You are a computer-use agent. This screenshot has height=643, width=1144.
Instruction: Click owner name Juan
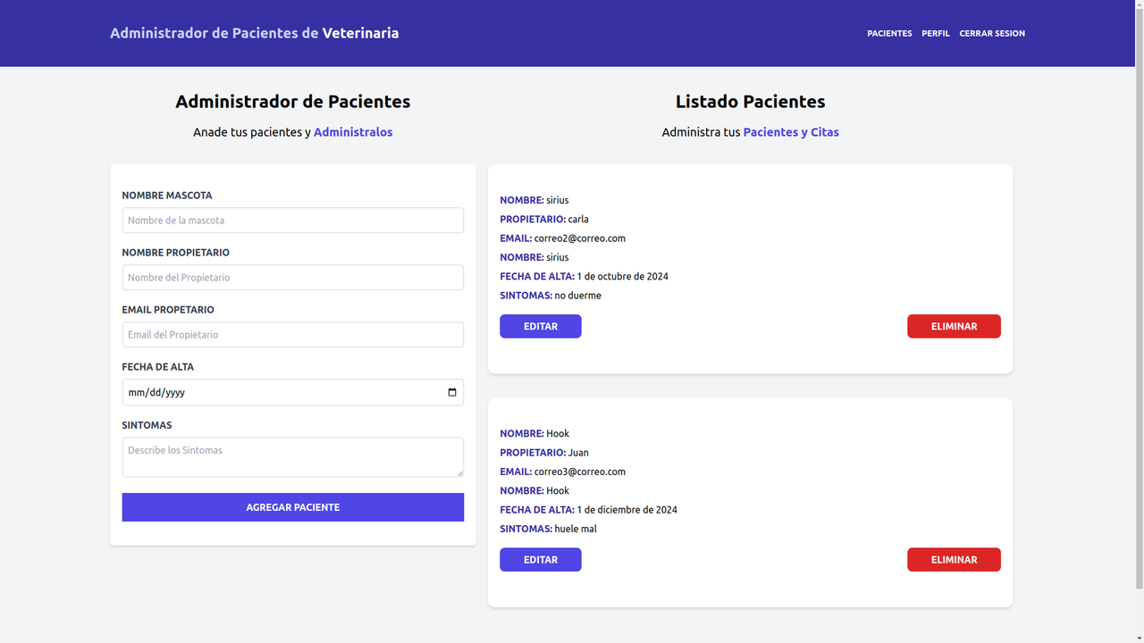point(578,453)
